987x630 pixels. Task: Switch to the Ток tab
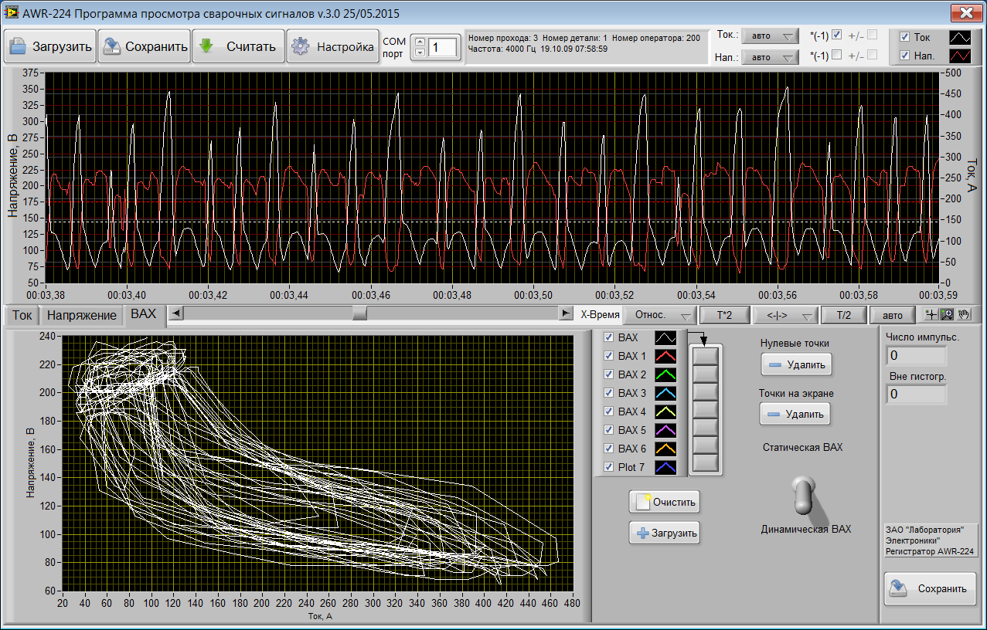[22, 315]
